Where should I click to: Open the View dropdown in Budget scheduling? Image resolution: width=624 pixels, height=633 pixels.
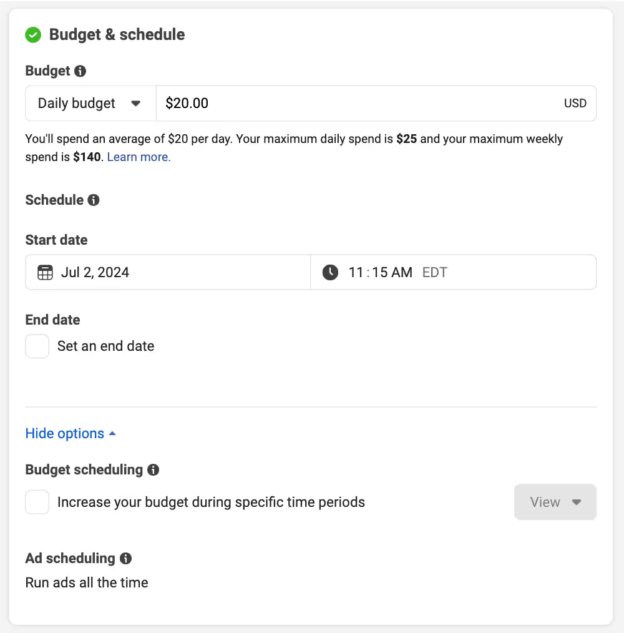[555, 503]
